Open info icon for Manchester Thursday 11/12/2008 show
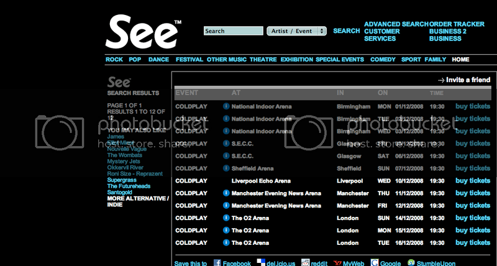497x266 pixels. pyautogui.click(x=226, y=193)
